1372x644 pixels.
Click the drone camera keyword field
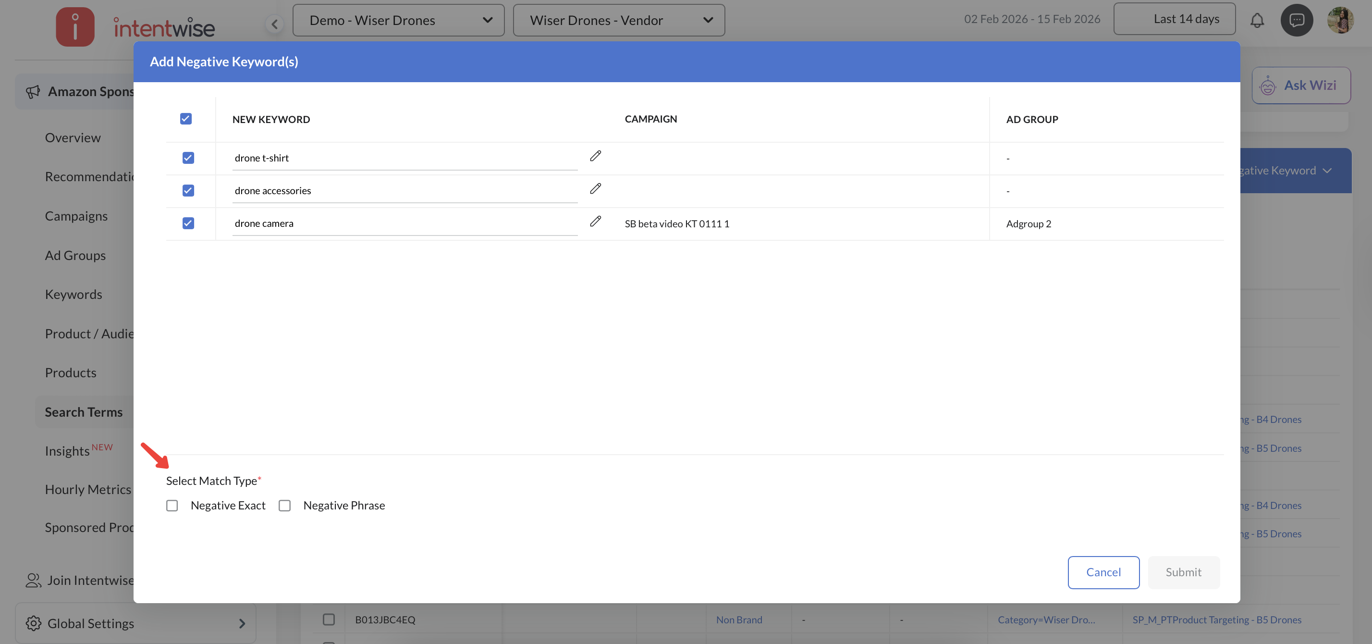(405, 223)
